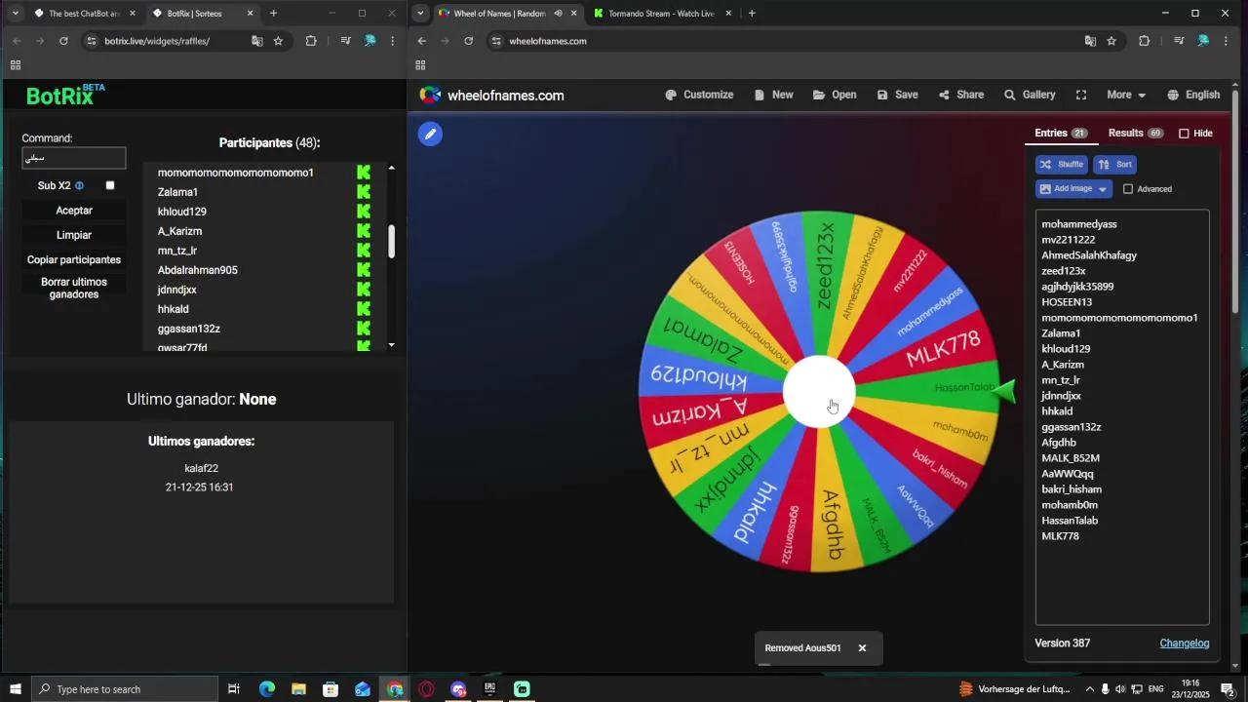
Task: Click Kick icon beside mn_tz_lr
Action: 364,251
